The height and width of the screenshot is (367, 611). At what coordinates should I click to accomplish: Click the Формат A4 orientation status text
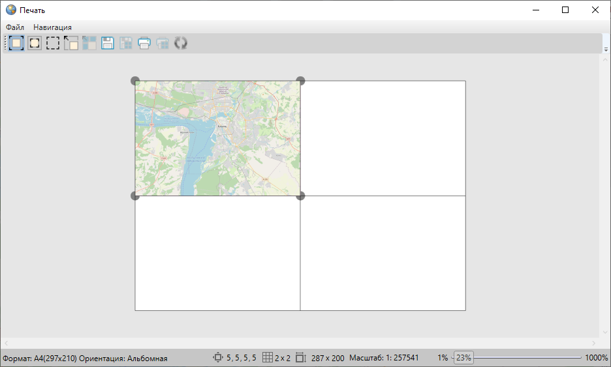[x=85, y=358]
